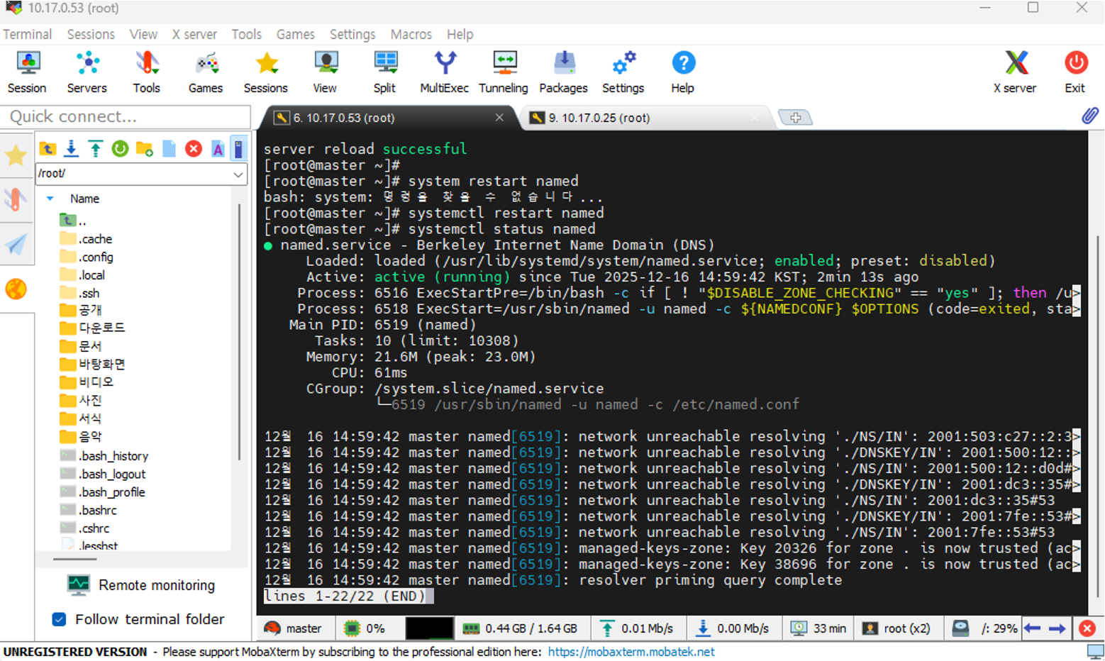
Task: Switch to tab 9. 10.17.0.25 (root)
Action: tap(599, 118)
